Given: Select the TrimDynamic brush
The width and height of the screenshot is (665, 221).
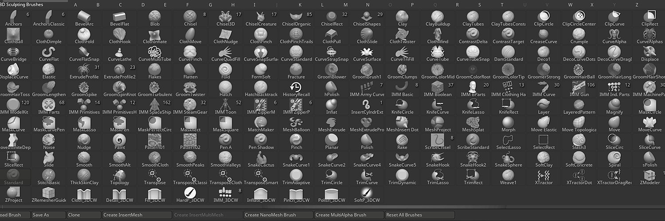Looking at the screenshot, I should (x=403, y=178).
